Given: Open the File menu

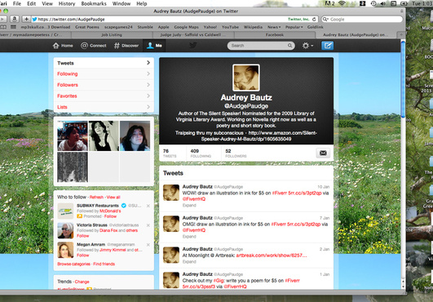Looking at the screenshot, I should (x=17, y=3).
